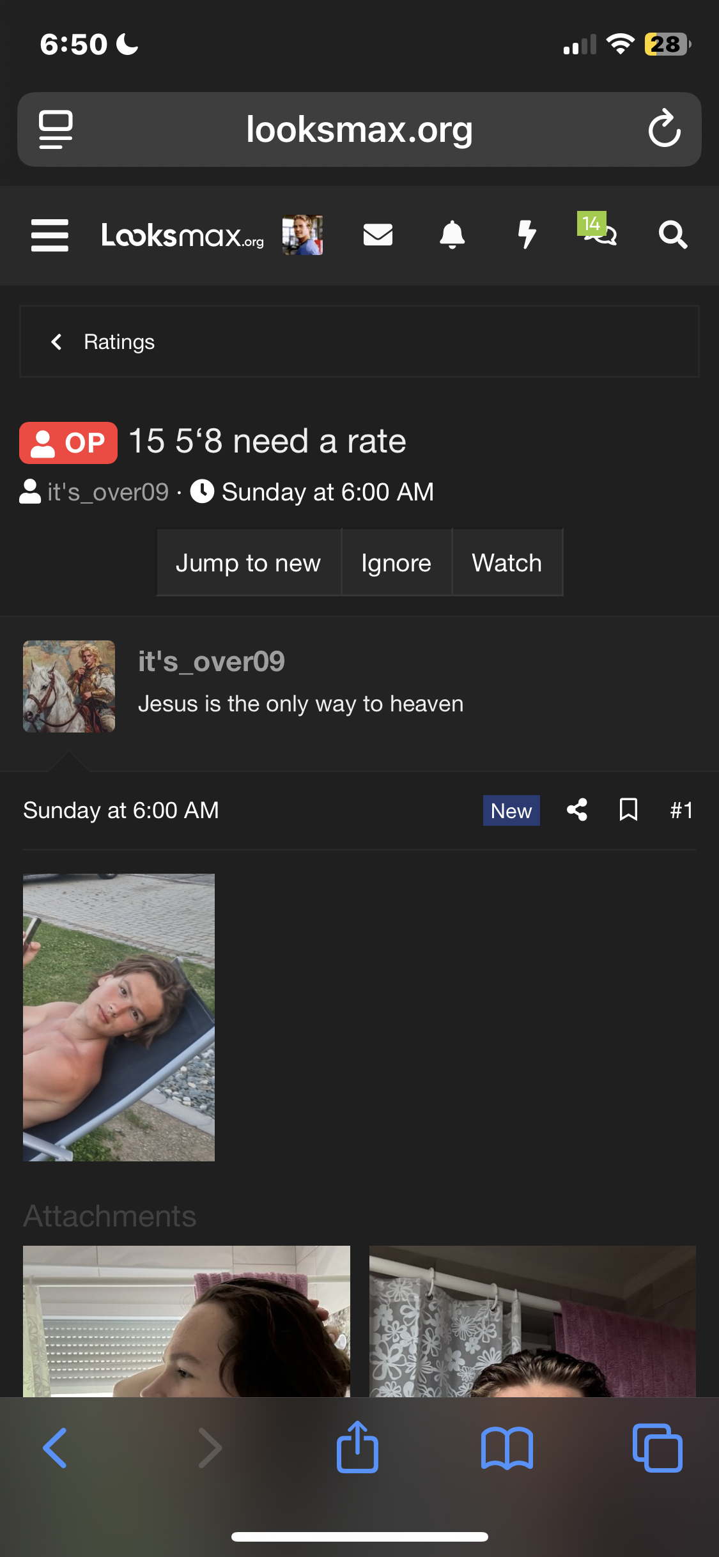The width and height of the screenshot is (719, 1557).
Task: Reload the page in the address bar
Action: 664,129
